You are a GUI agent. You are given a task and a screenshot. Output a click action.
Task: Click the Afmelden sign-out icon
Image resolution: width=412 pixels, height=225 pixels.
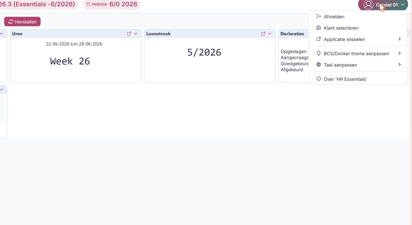tap(318, 16)
